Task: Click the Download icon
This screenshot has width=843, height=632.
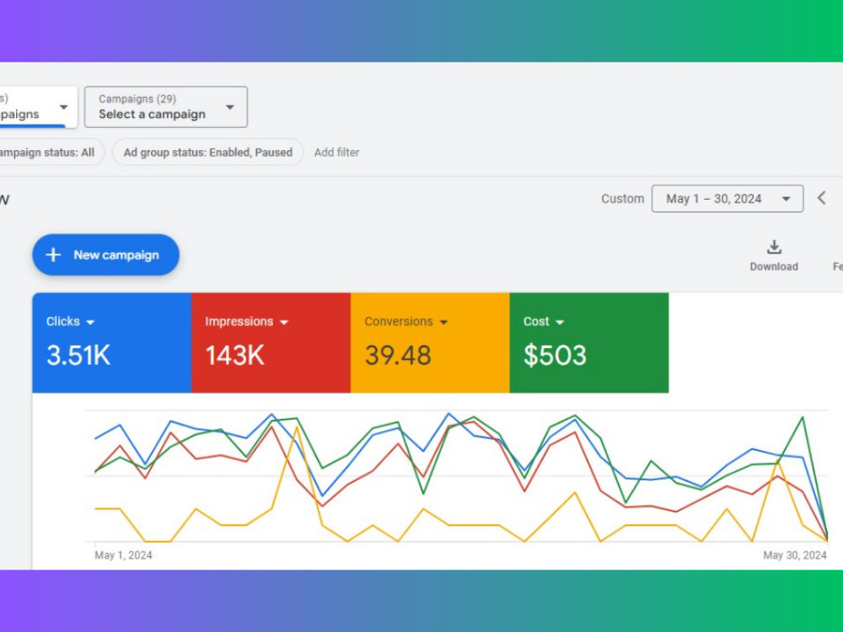Action: (x=774, y=247)
